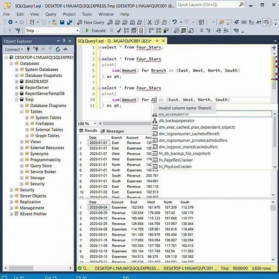The height and width of the screenshot is (279, 279).
Task: Select Results to Grid output mode
Action: [x=183, y=31]
